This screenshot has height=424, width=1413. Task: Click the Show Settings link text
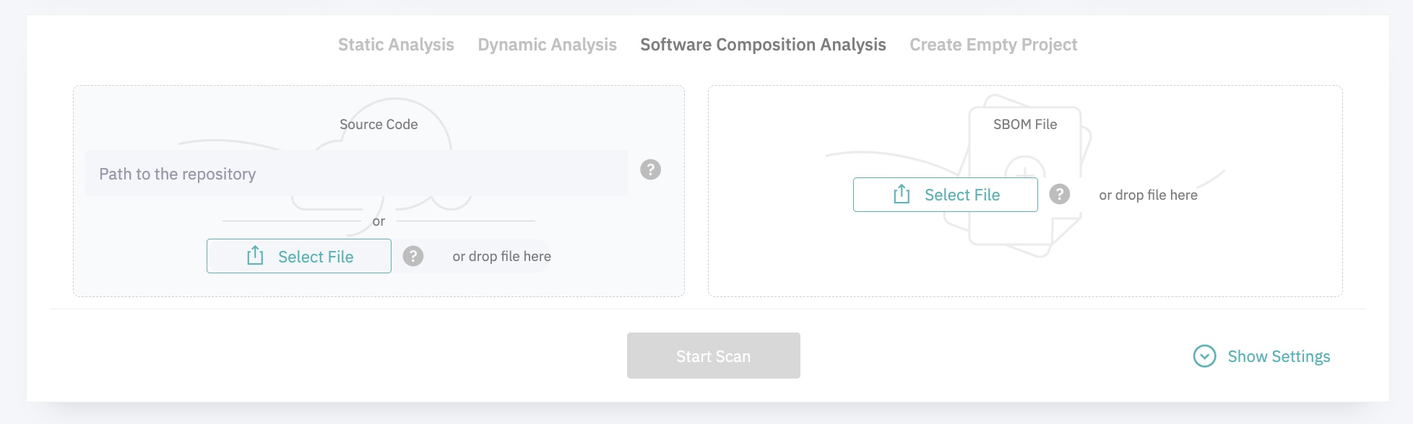coord(1279,357)
